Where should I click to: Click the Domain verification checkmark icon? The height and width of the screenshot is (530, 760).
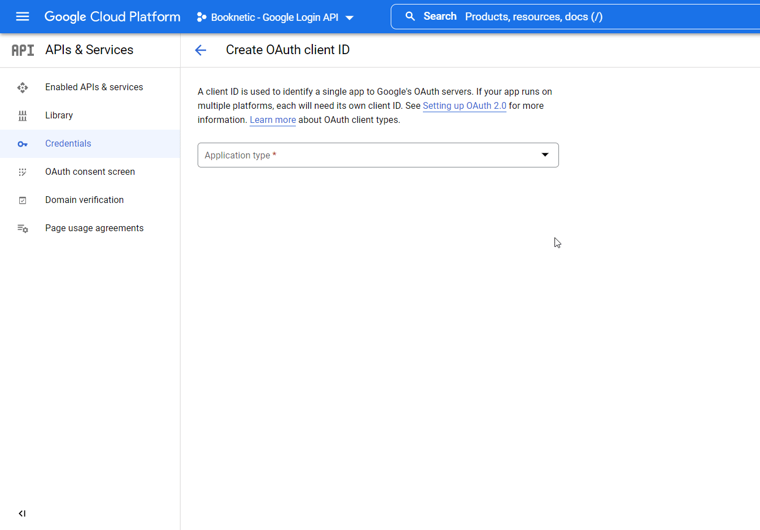(22, 200)
